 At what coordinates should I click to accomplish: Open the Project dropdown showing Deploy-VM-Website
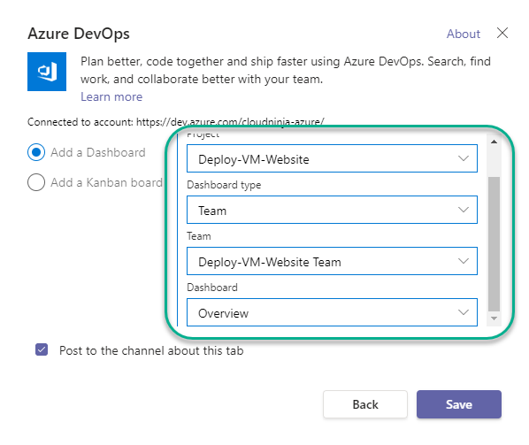click(x=332, y=158)
